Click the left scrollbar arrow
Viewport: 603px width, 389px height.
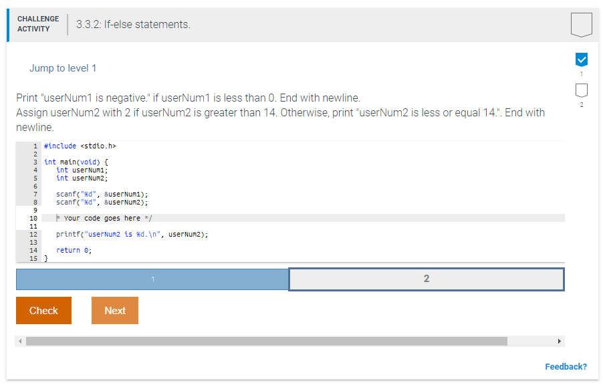click(x=21, y=341)
